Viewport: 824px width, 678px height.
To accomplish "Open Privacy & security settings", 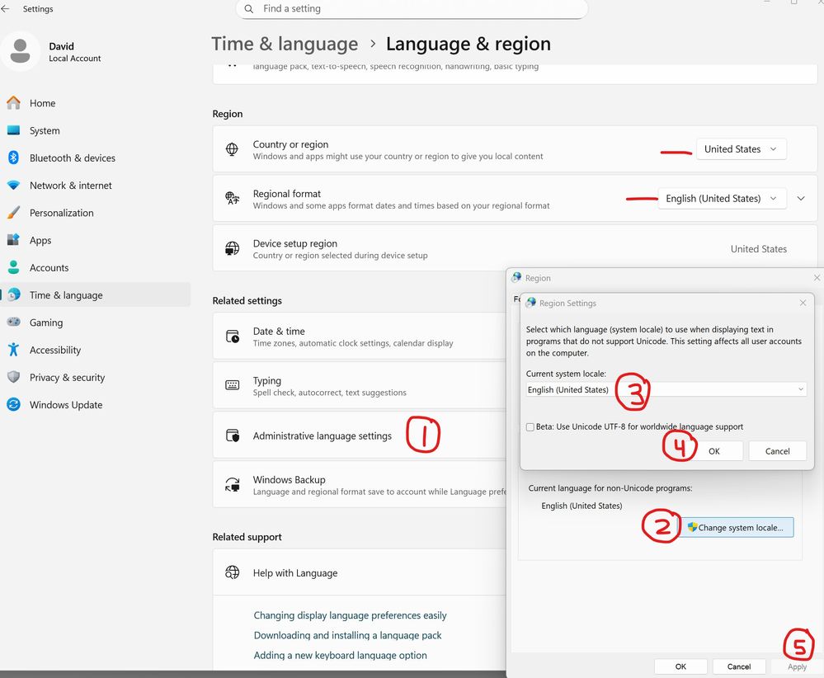I will pos(96,377).
